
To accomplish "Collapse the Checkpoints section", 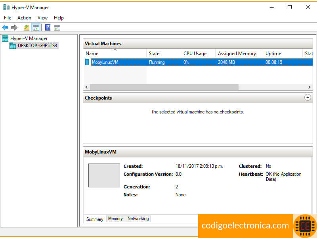I will coord(307,98).
